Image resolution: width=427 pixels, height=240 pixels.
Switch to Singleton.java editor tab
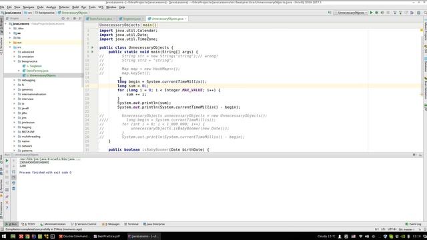pyautogui.click(x=131, y=19)
